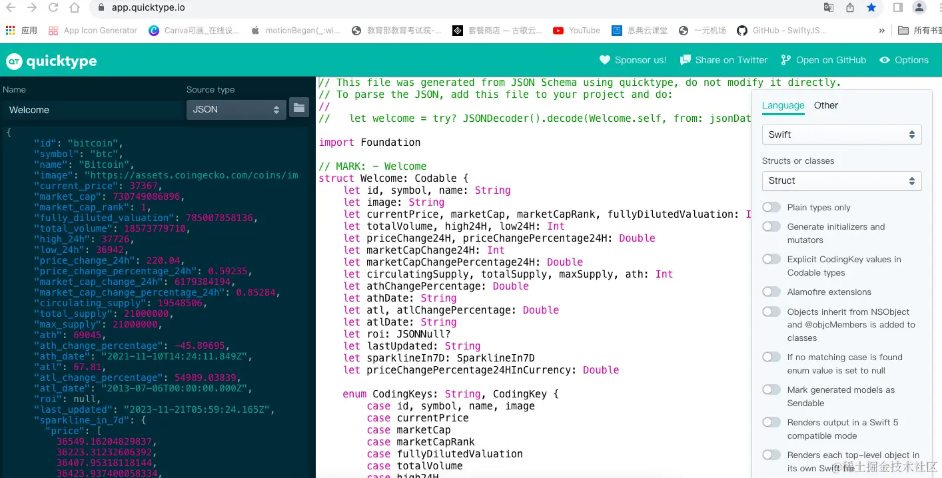This screenshot has height=478, width=942.
Task: Reload the page with the refresh icon
Action: pyautogui.click(x=53, y=8)
